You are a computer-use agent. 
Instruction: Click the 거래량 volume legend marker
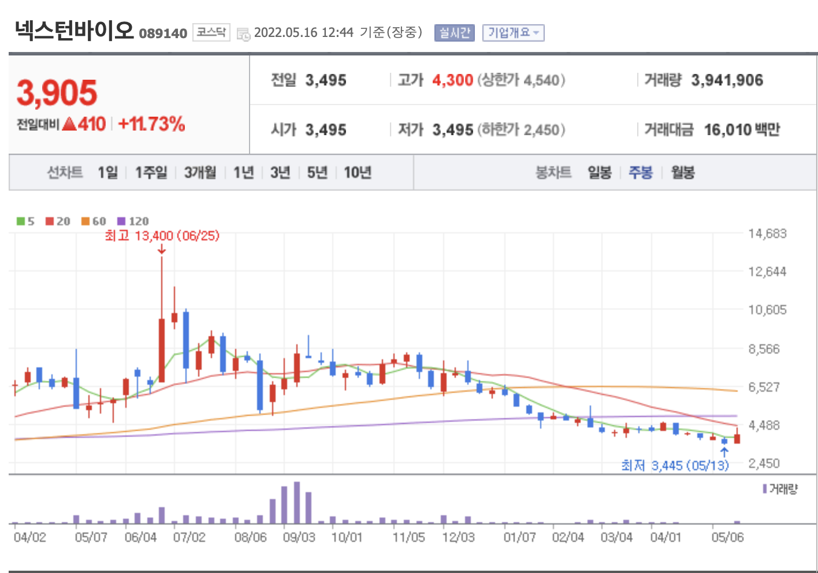point(765,489)
